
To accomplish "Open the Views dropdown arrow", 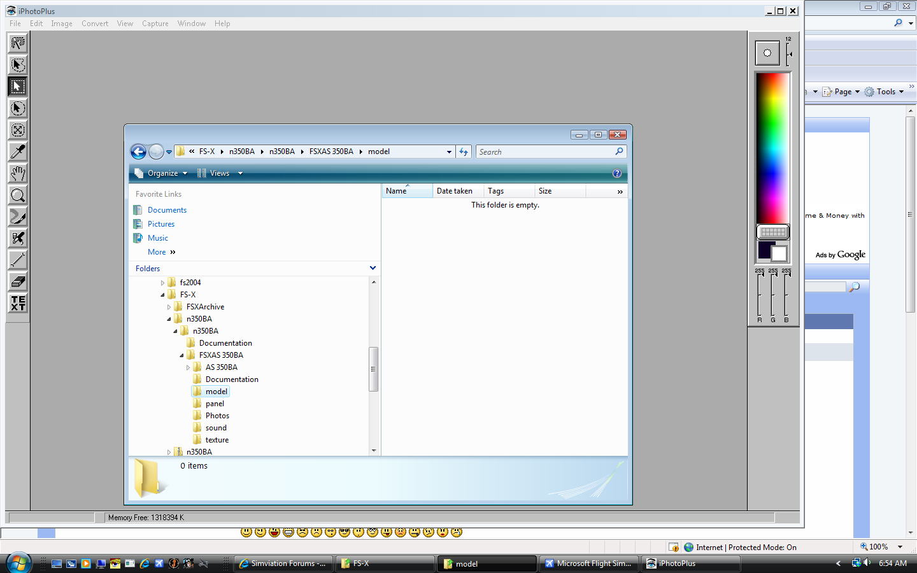I will [x=240, y=173].
